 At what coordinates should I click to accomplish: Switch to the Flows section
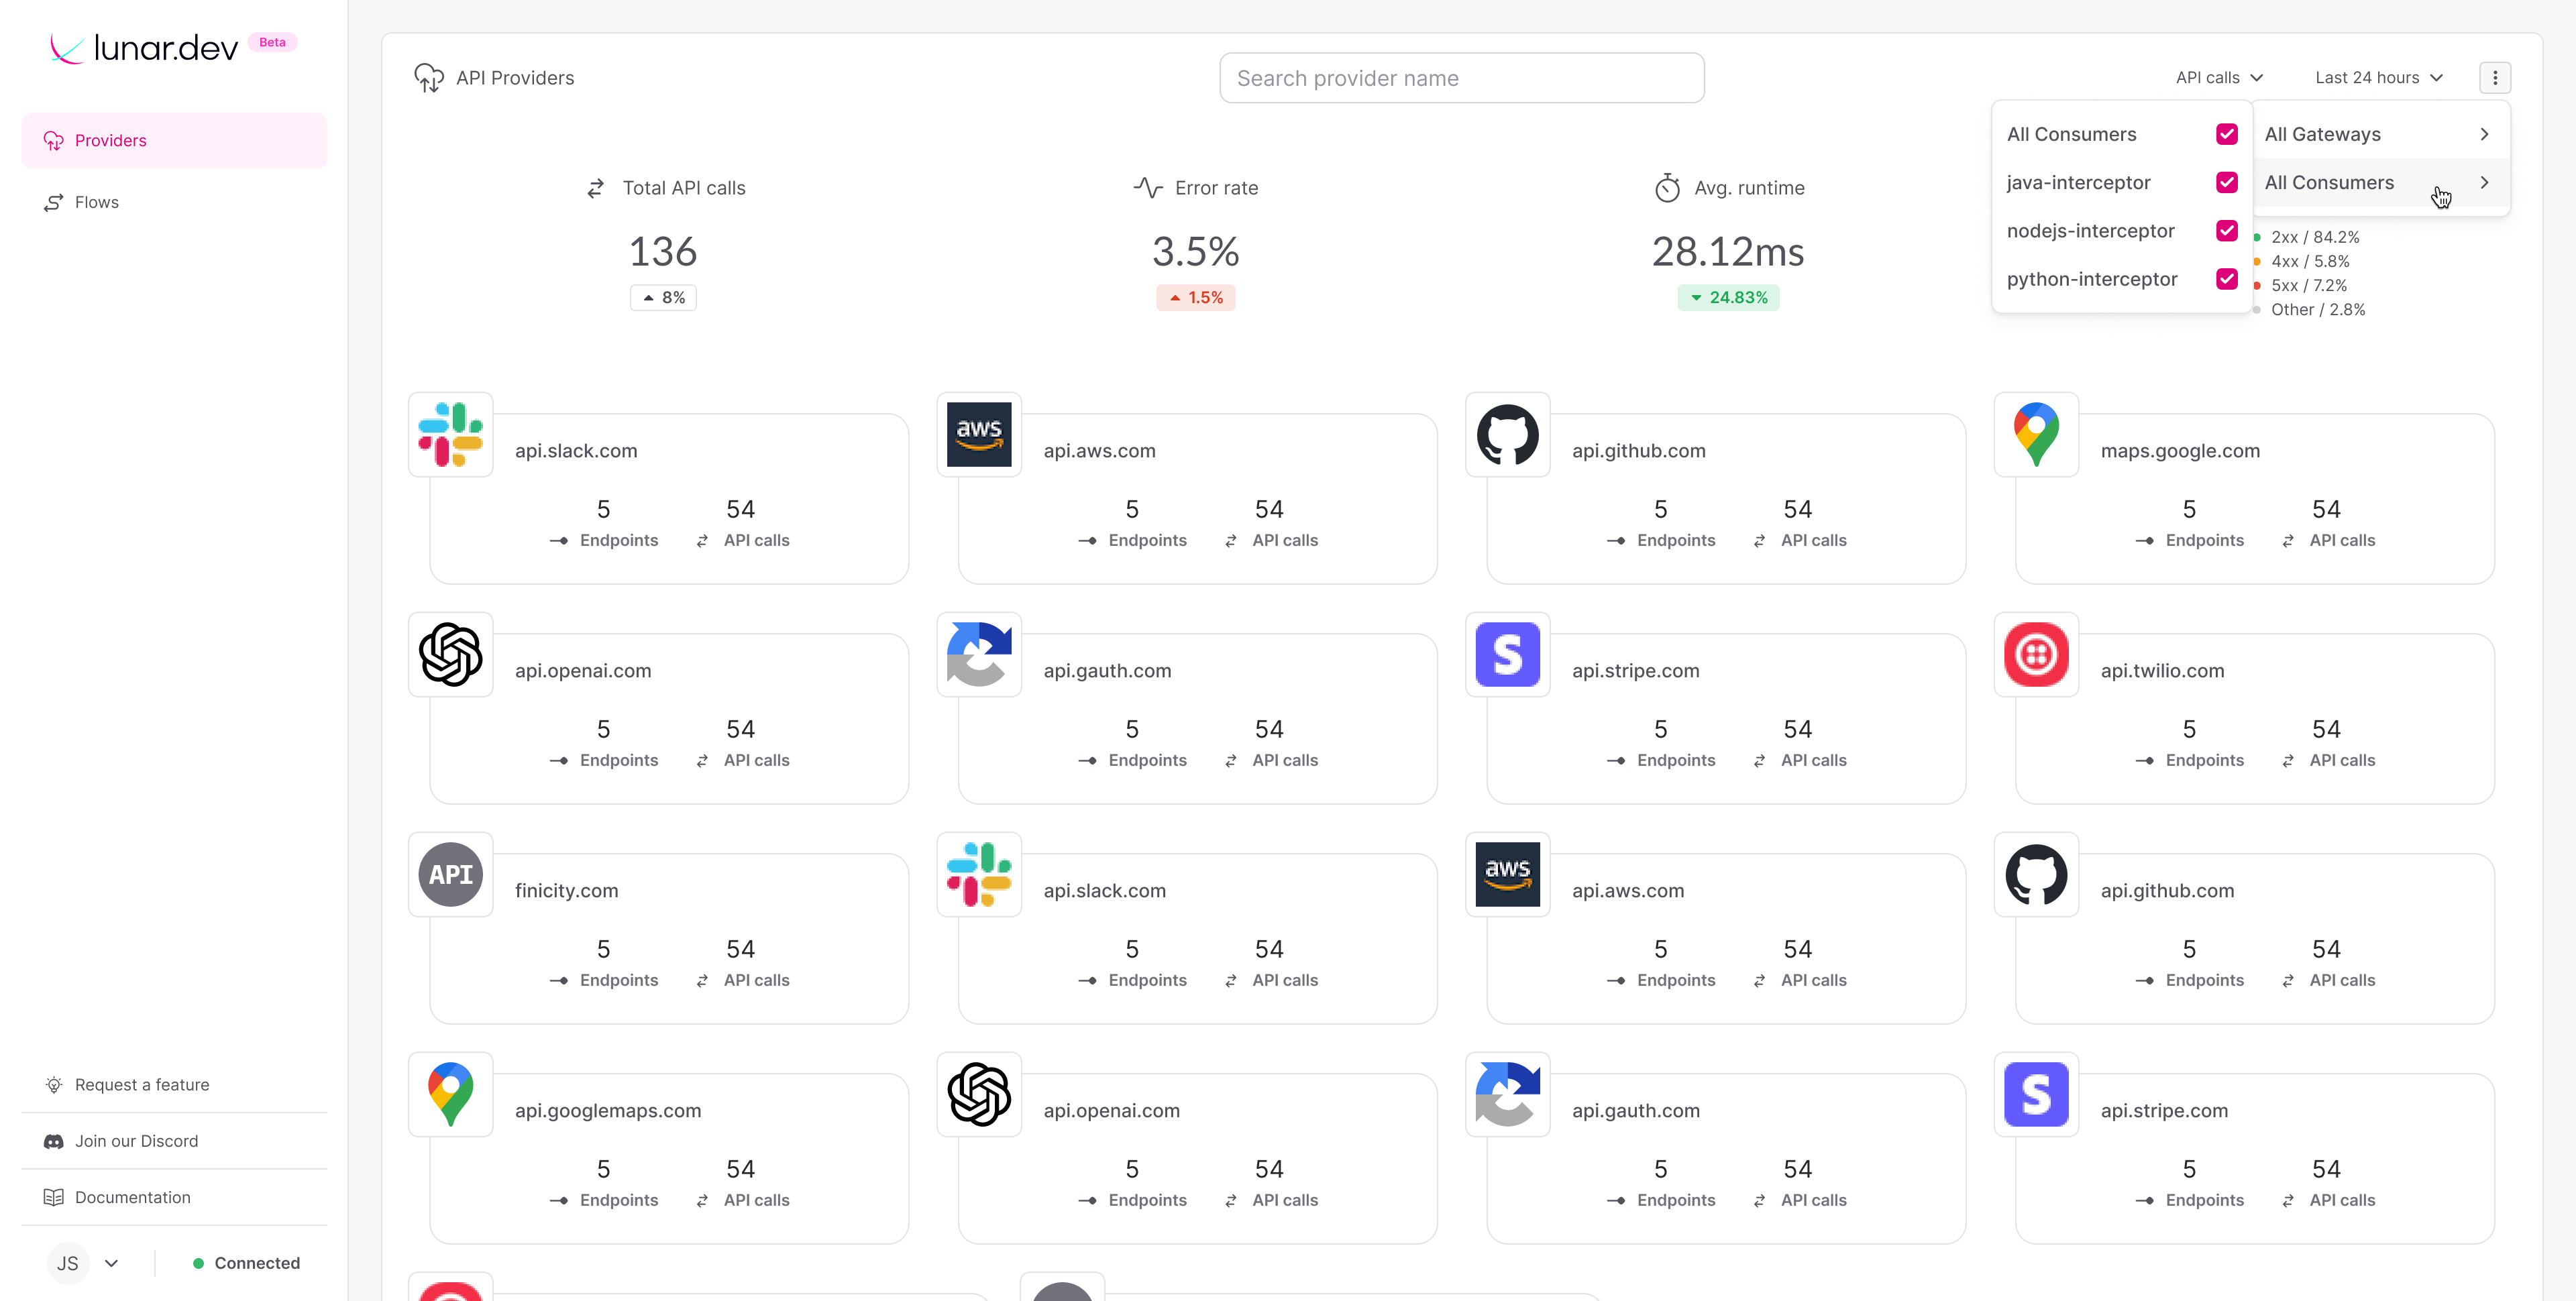pyautogui.click(x=95, y=201)
